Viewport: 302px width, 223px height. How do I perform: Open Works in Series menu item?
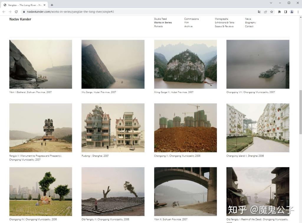point(163,22)
